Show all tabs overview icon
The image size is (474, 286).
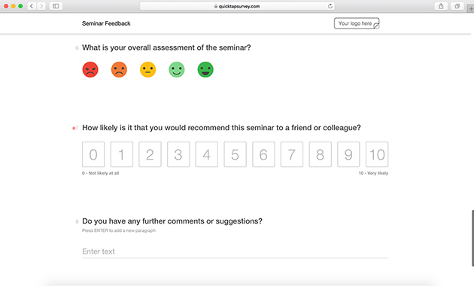coord(457,6)
